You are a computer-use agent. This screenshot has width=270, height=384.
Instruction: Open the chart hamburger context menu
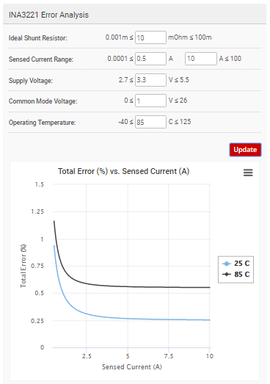coord(248,173)
